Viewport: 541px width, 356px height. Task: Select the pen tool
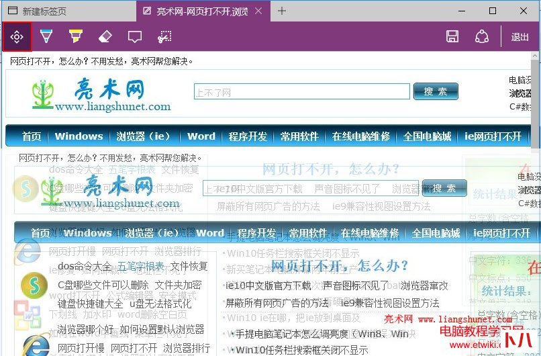[x=46, y=36]
